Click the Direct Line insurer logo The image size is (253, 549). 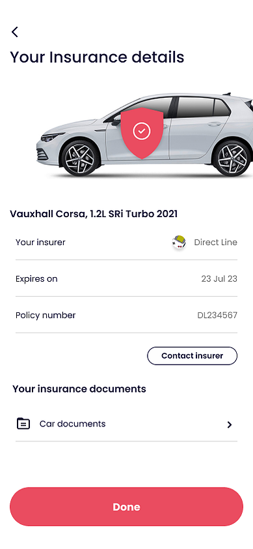click(x=179, y=243)
